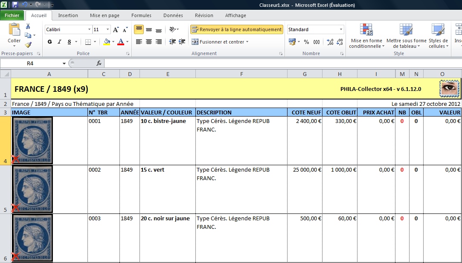Click the center text alignment icon

tap(149, 42)
